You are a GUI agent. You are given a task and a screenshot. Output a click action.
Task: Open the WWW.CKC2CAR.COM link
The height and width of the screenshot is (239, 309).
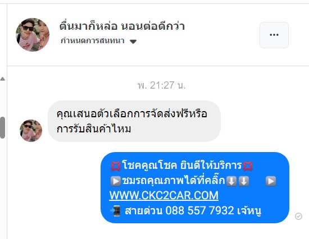[x=163, y=195]
